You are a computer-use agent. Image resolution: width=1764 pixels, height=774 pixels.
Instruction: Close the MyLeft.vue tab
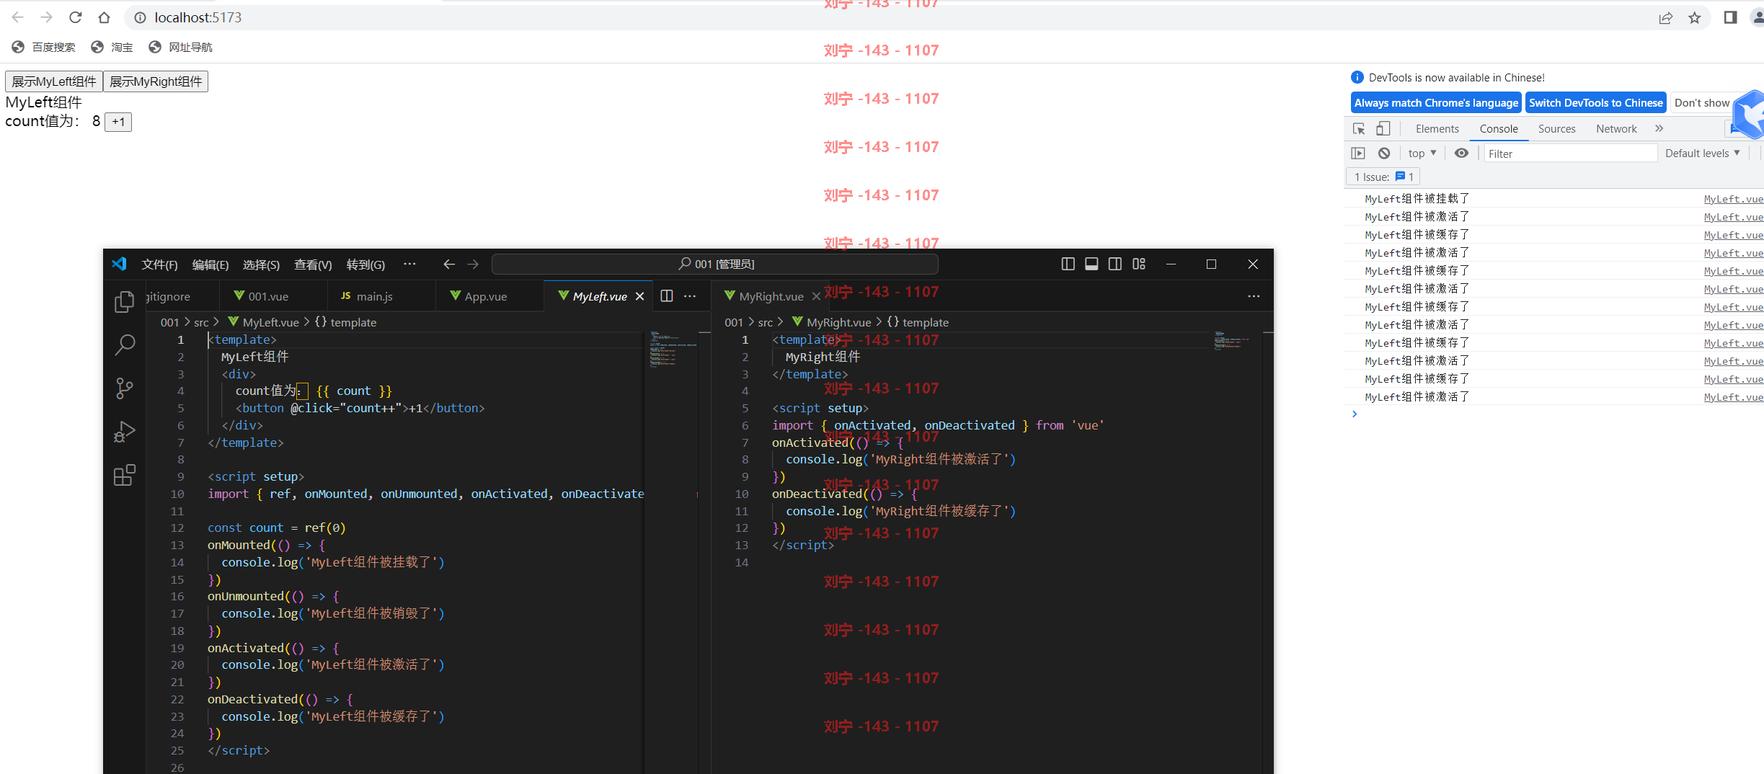(639, 297)
